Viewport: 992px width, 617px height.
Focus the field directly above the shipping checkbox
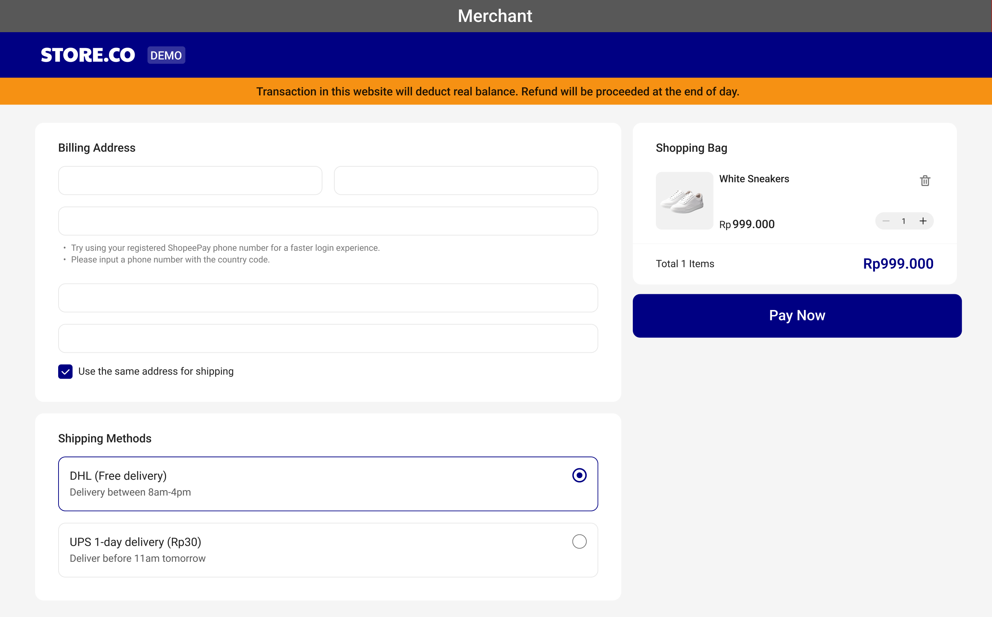[x=328, y=338]
